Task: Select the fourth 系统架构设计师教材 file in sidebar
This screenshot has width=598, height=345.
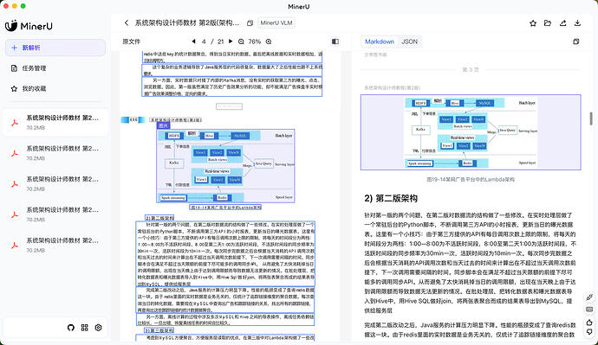Action: click(x=55, y=214)
